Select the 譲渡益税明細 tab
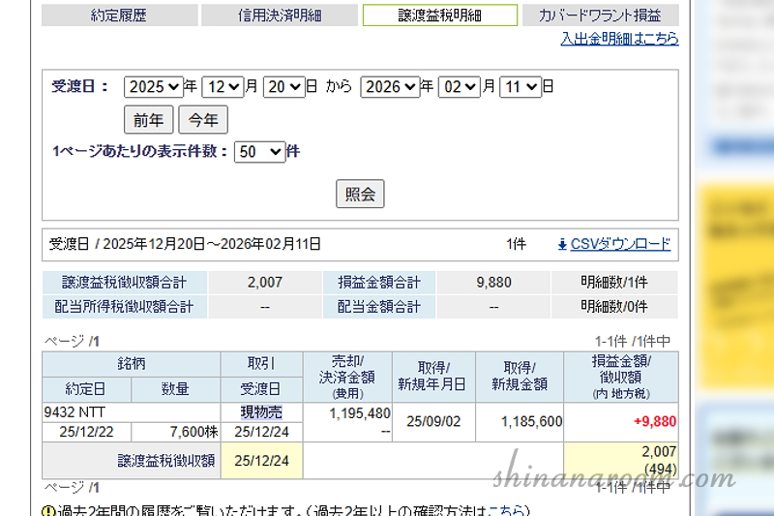 coord(439,15)
